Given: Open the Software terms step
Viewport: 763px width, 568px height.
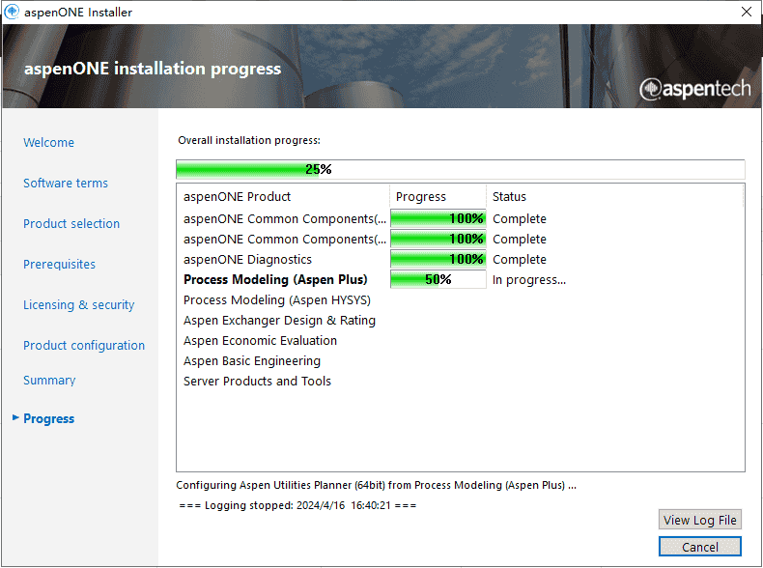Looking at the screenshot, I should pos(66,183).
